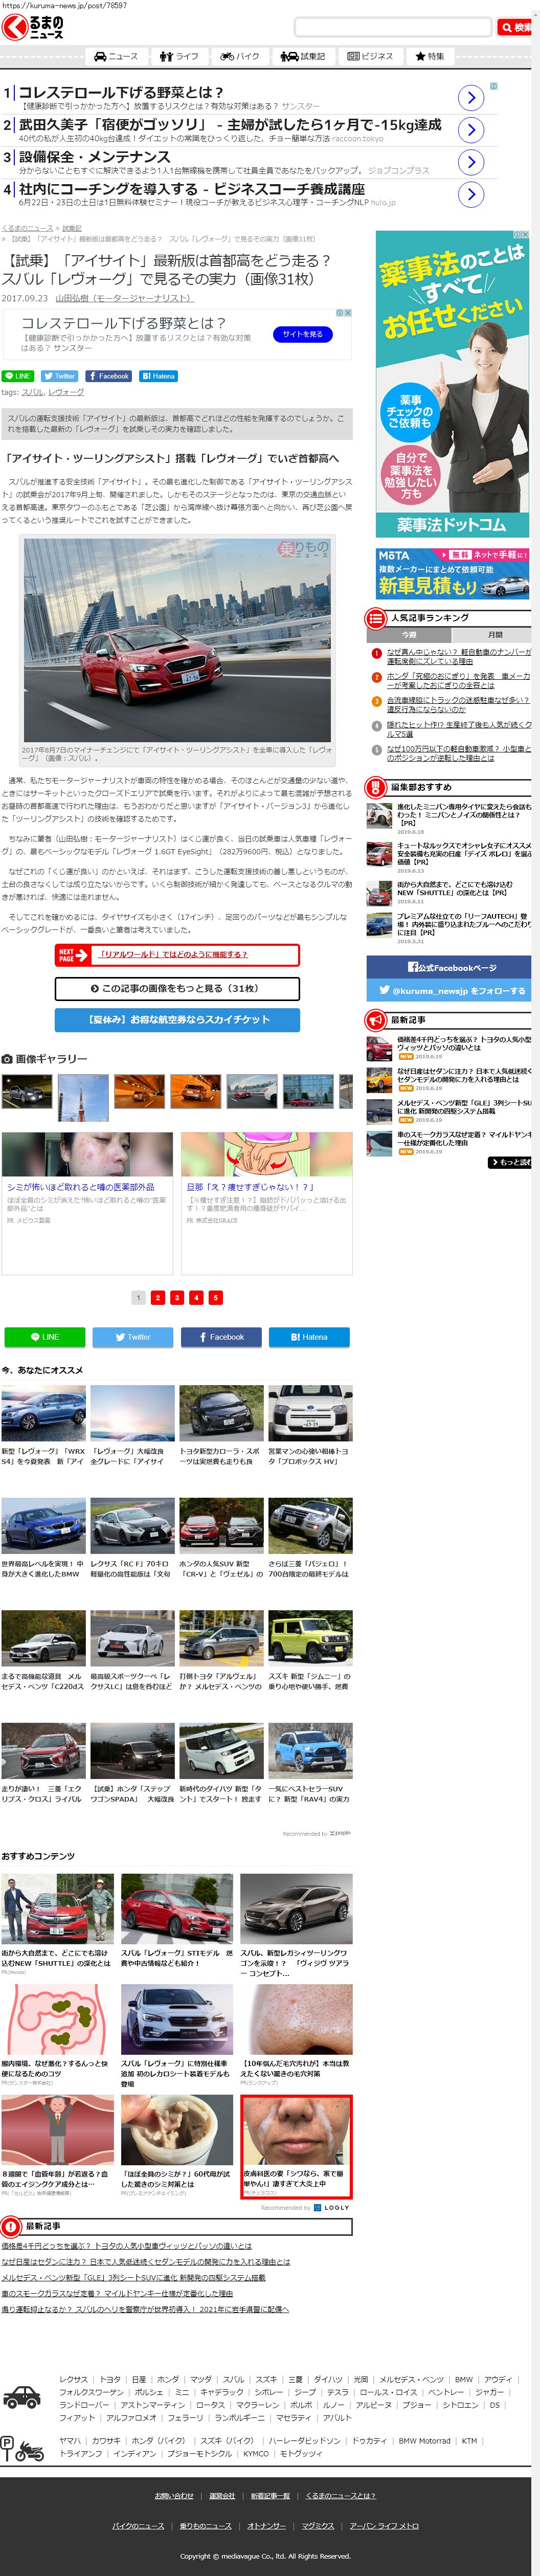The width and height of the screenshot is (540, 2576).
Task: Share via small green LINE button under title
Action: pos(18,376)
